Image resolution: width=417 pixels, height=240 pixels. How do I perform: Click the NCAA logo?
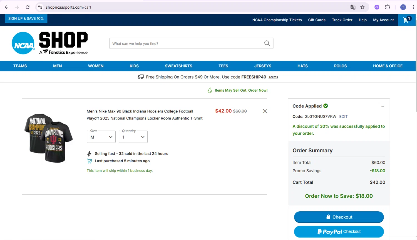23,43
